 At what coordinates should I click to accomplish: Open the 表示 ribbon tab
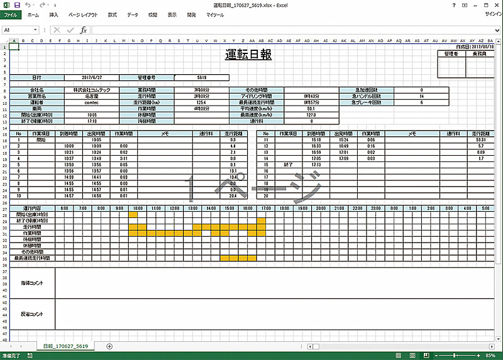[172, 14]
